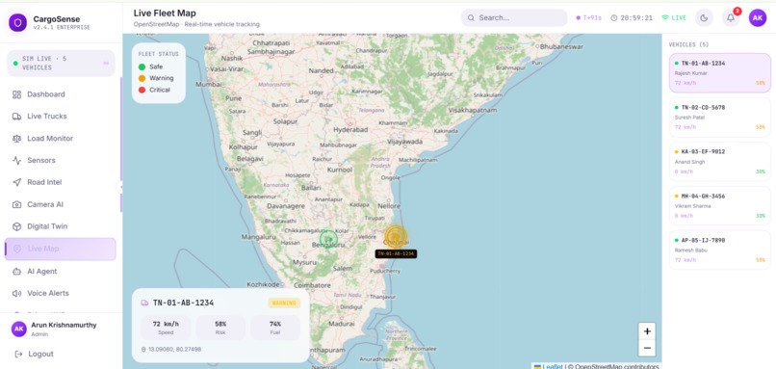Click the v2.4.1 ENTERPRISE version text
This screenshot has height=369, width=776.
click(62, 28)
